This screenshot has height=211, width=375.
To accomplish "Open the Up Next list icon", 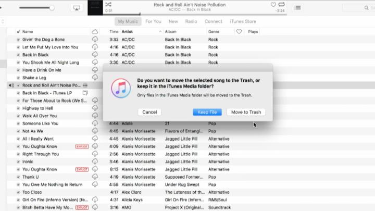I will pyautogui.click(x=297, y=8).
